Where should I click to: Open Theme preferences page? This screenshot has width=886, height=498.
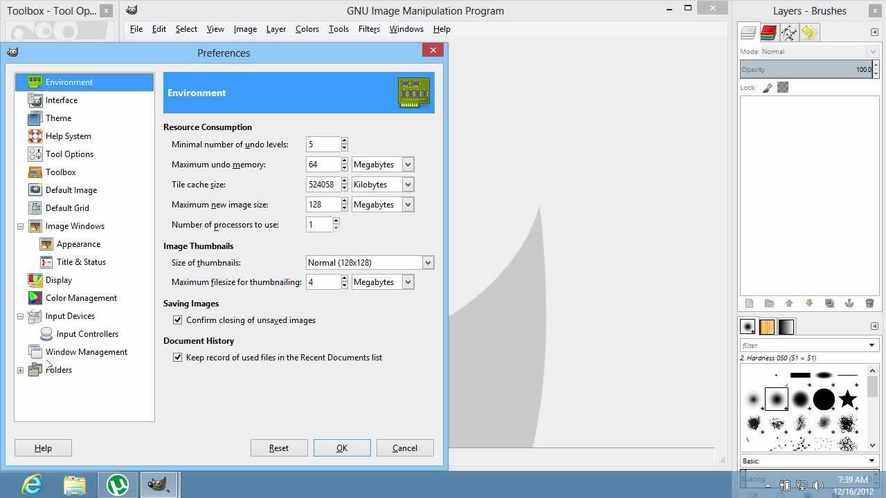click(x=58, y=118)
